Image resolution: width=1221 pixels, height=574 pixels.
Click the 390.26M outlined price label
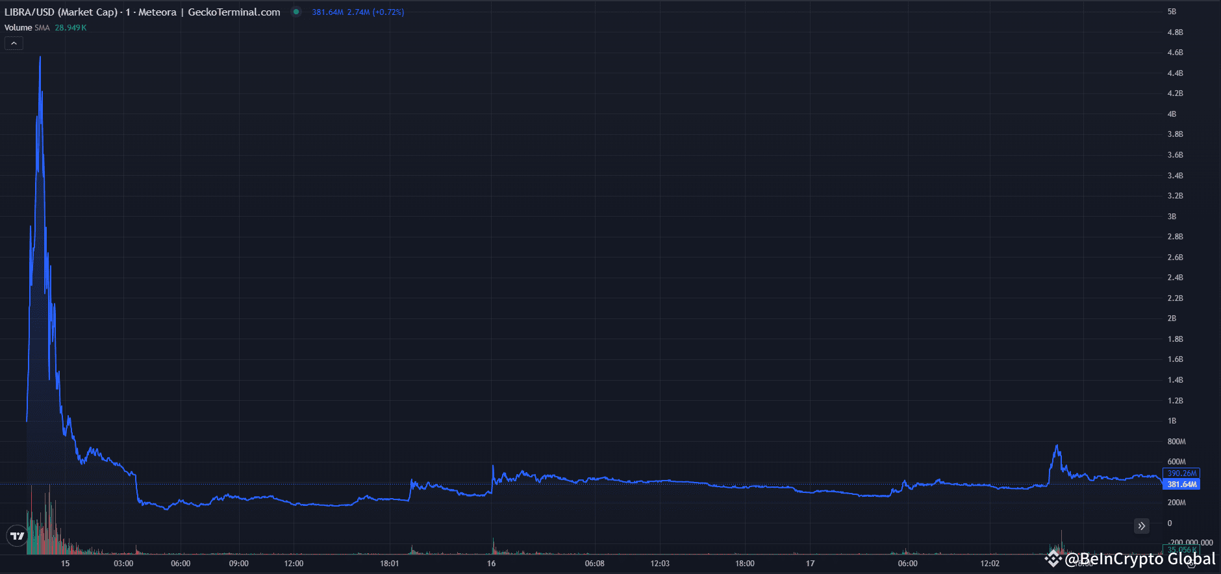[1181, 473]
